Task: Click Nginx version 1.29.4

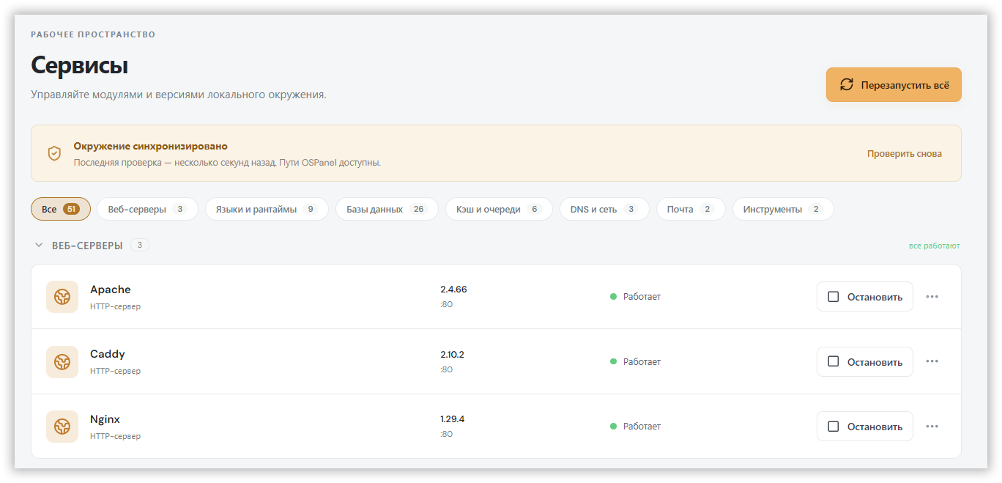Action: (452, 419)
